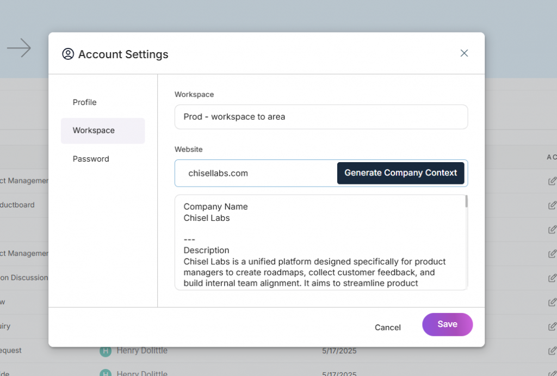
Task: Click edit icon in the 'on Discussion' background row
Action: (x=552, y=278)
